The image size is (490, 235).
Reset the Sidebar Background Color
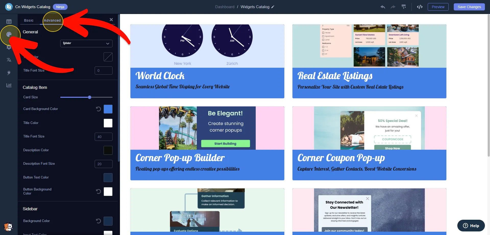(x=99, y=221)
